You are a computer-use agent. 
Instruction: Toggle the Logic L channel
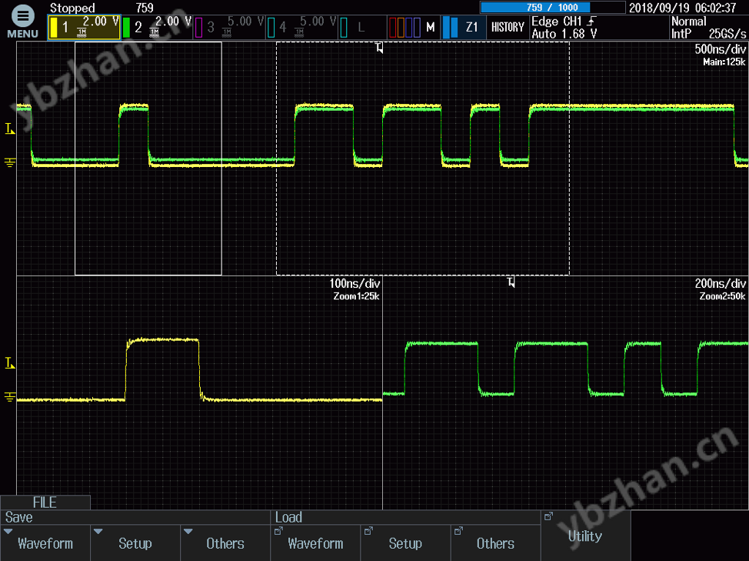[x=360, y=28]
